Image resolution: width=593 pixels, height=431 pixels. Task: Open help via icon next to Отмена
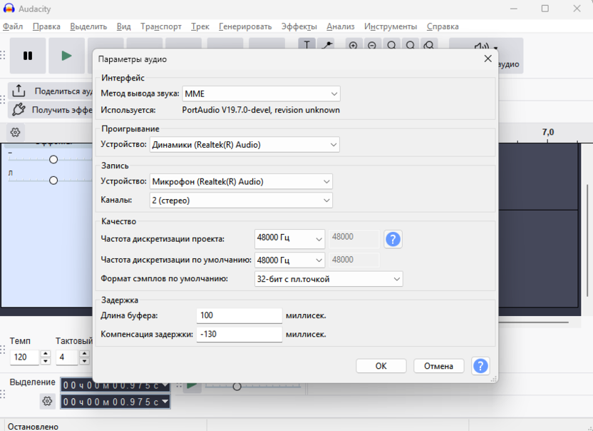click(x=480, y=366)
